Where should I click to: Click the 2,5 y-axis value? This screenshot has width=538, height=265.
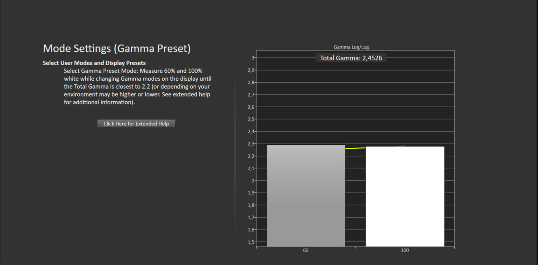pos(251,119)
